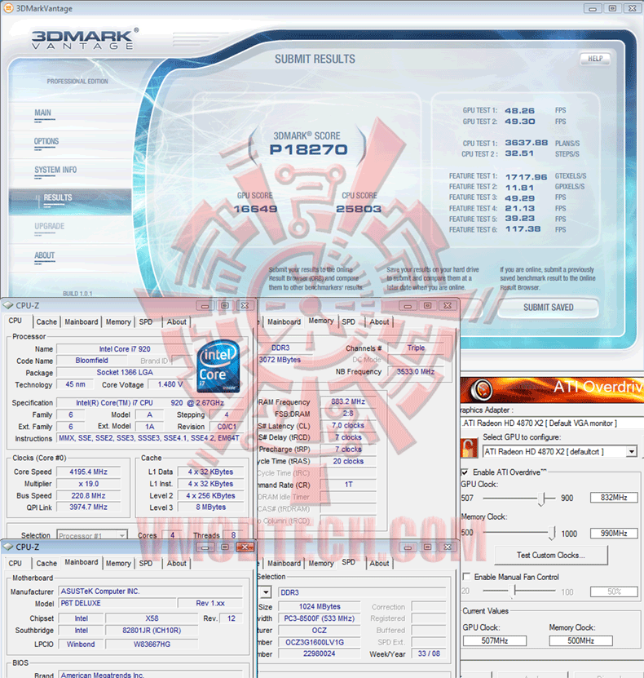Click the Graphics Adapter ATI Radeon HD 4870 X2 field
This screenshot has height=678, width=644.
click(x=552, y=423)
